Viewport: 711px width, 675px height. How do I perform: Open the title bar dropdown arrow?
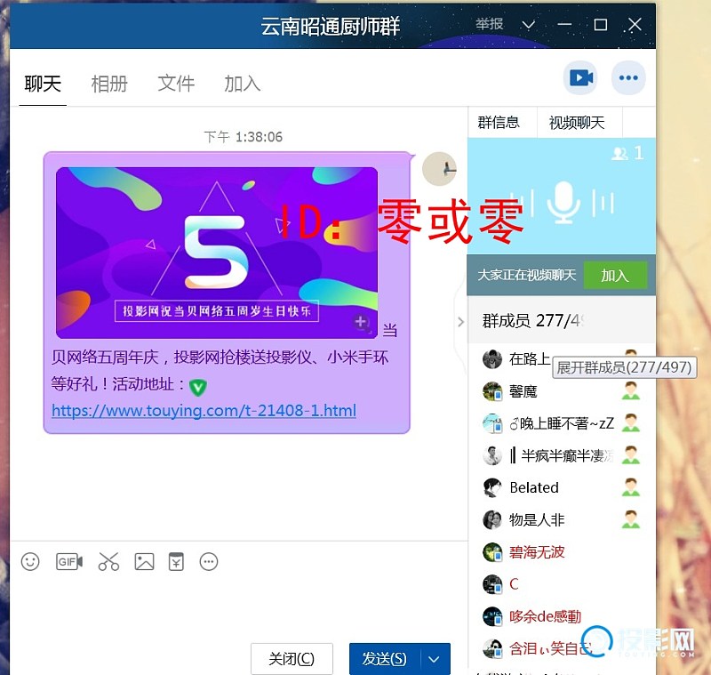(528, 25)
